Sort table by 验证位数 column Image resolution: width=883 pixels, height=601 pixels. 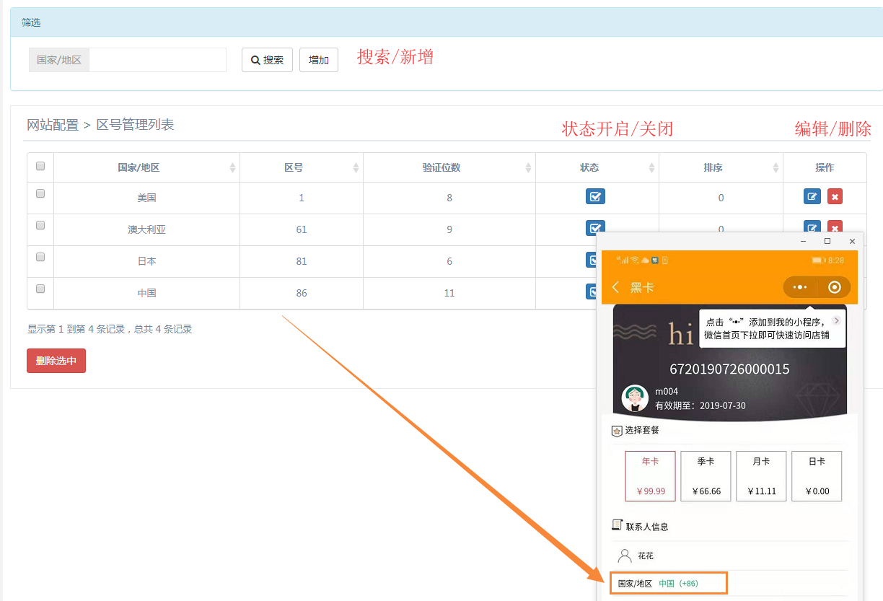click(x=449, y=167)
